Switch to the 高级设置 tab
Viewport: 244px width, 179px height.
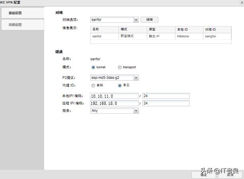23,25
